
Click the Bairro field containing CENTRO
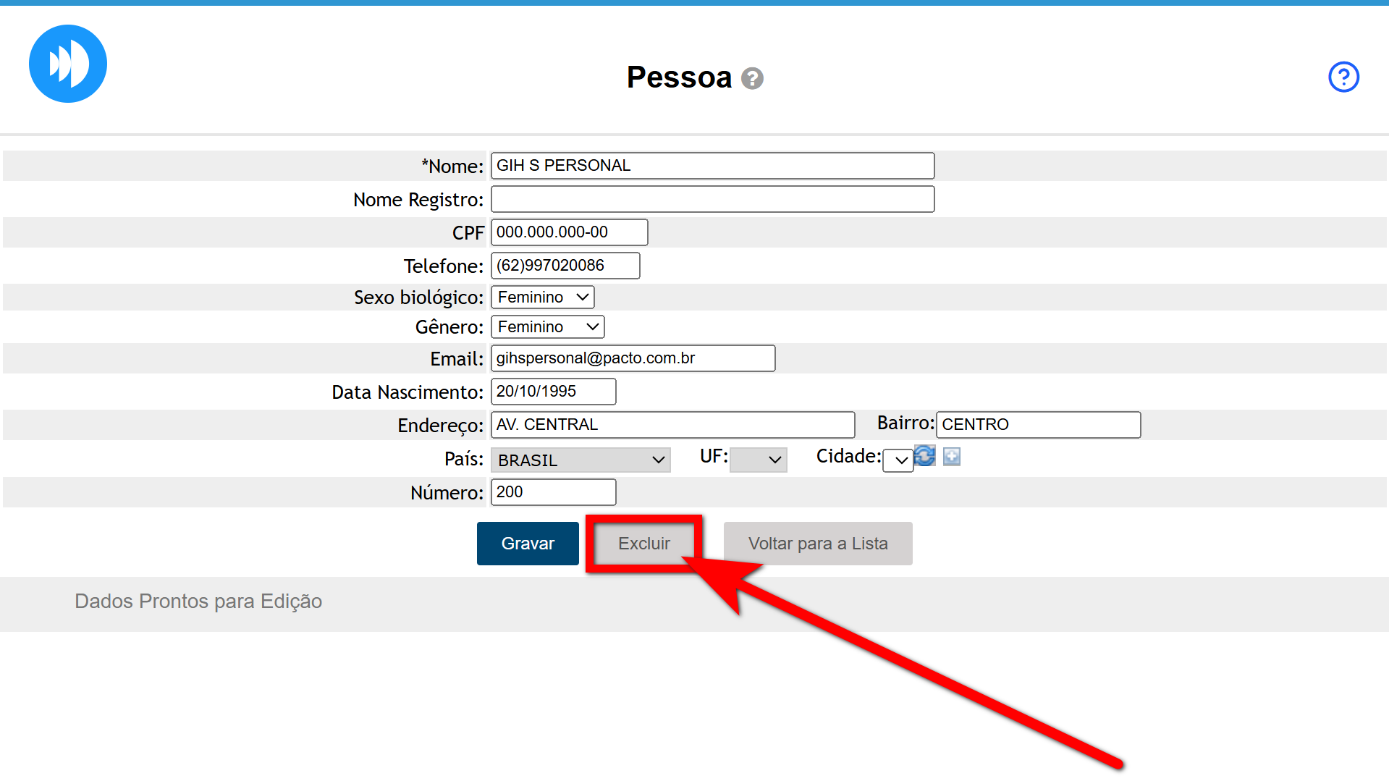click(1038, 425)
